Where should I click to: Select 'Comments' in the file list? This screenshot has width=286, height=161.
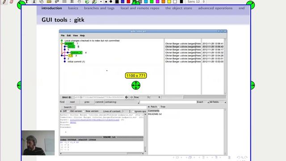coord(154,111)
